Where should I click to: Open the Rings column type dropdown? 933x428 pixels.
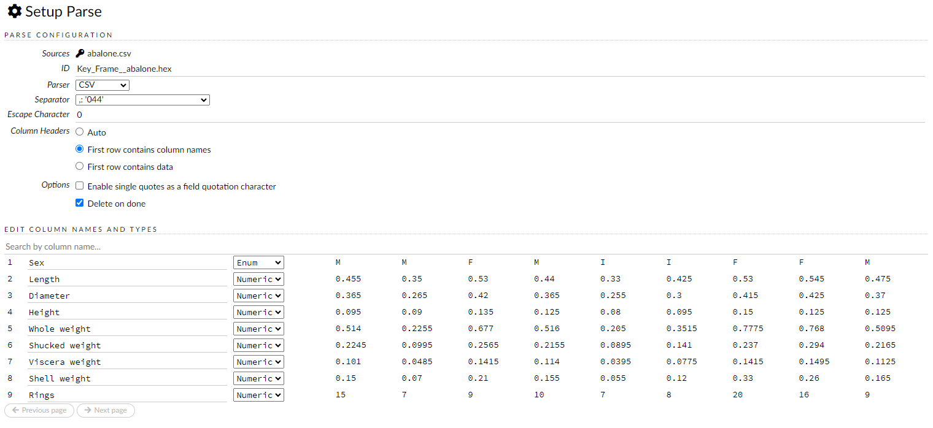point(258,394)
